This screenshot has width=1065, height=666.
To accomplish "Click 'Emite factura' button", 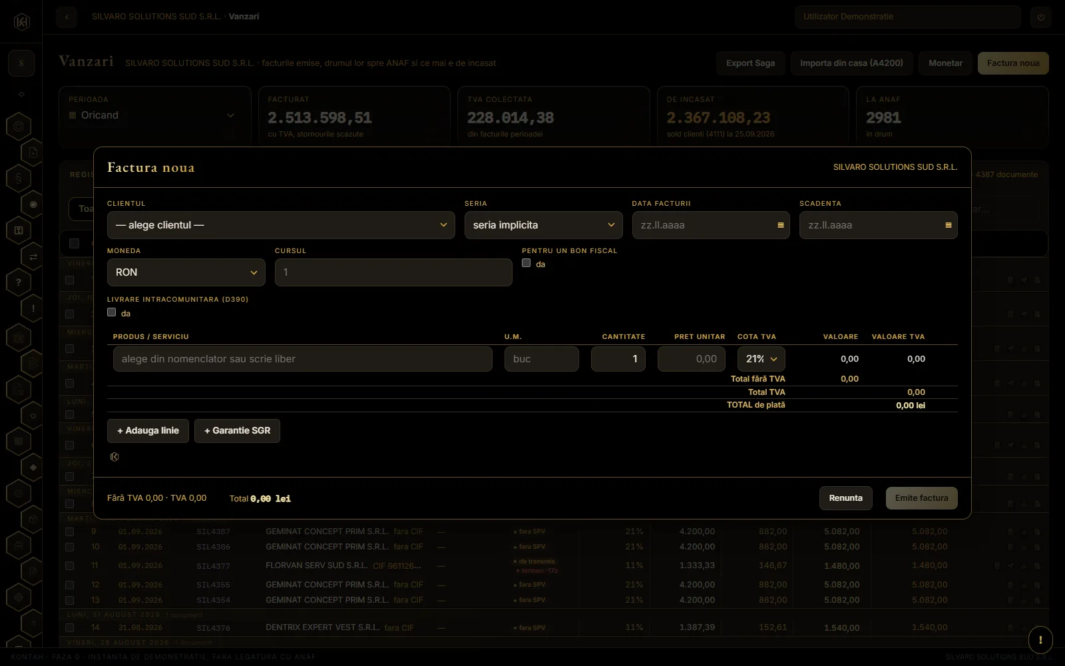I will (x=922, y=498).
